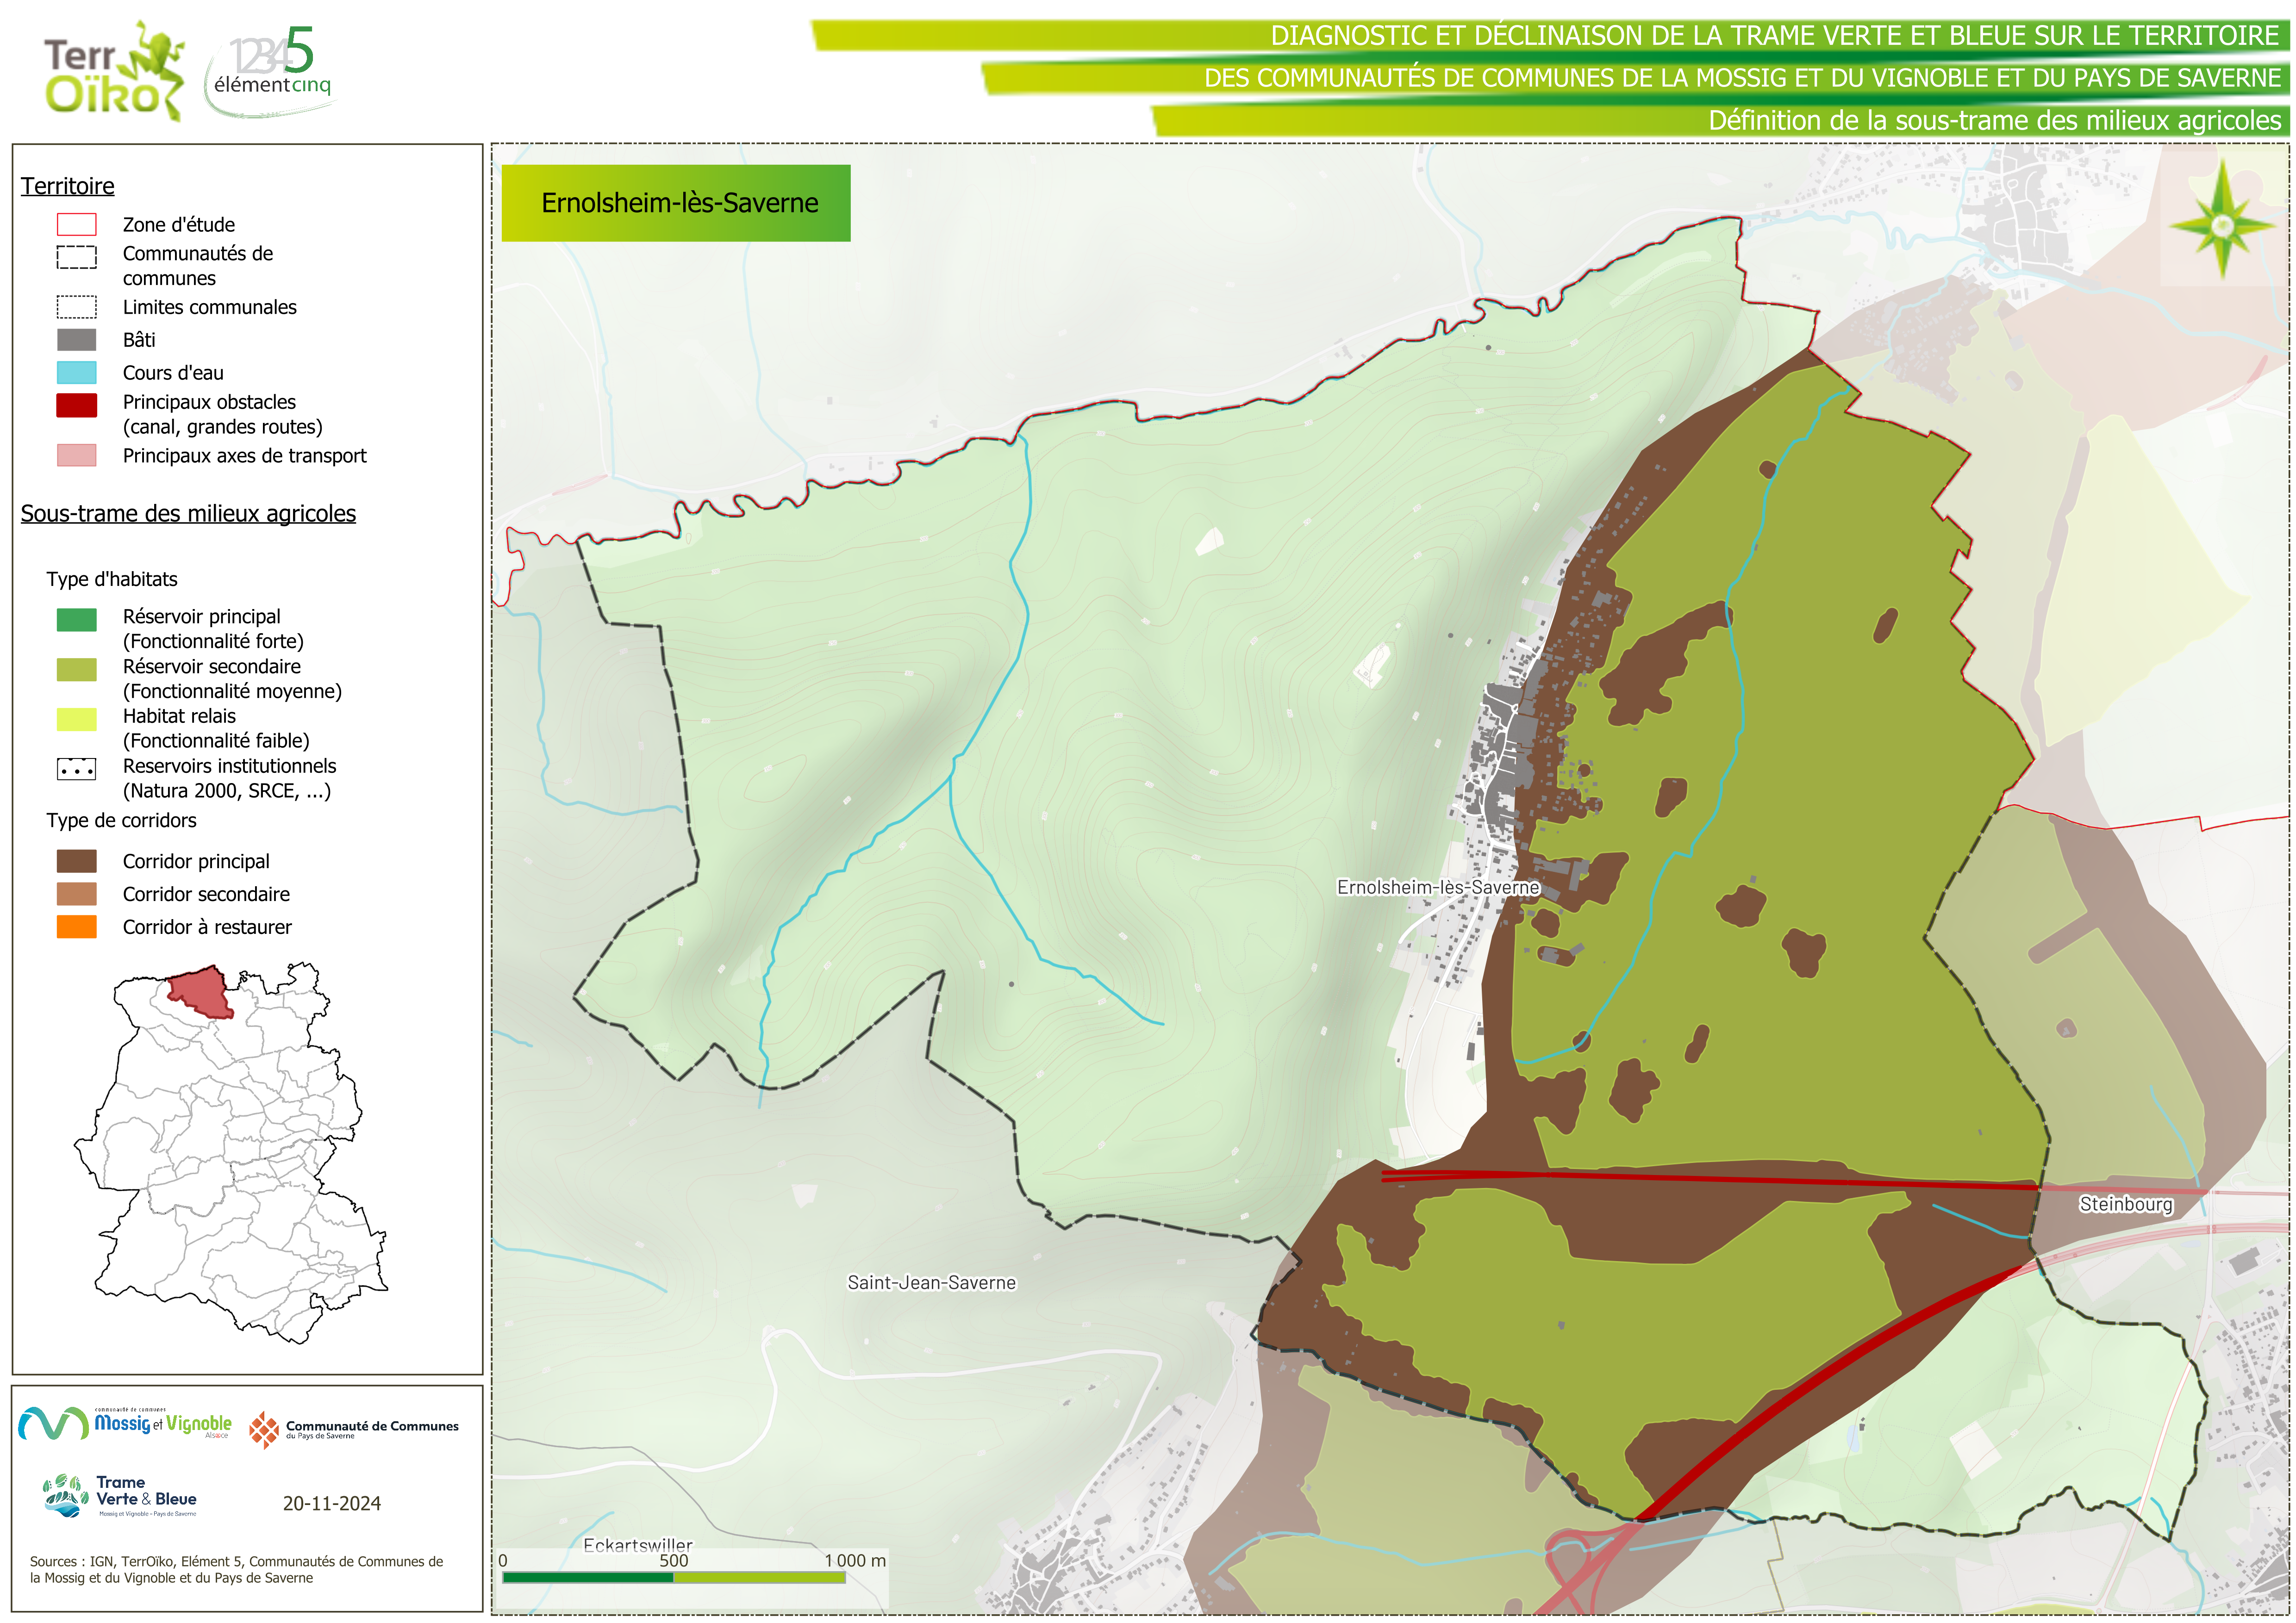The width and height of the screenshot is (2296, 1623).
Task: Click the Saint-Jean-Saverne map label
Action: click(931, 1283)
